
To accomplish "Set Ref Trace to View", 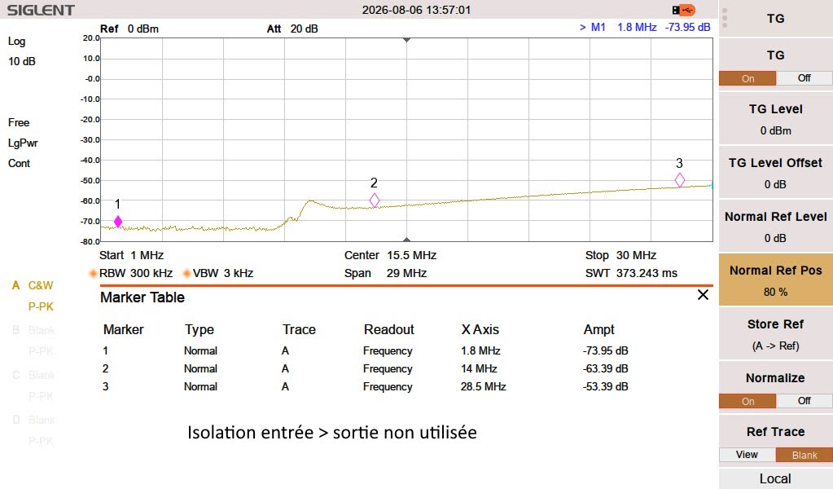I will pyautogui.click(x=748, y=455).
